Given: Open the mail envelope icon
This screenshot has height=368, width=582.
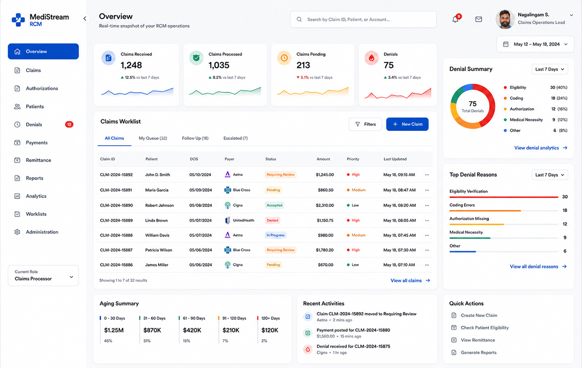Looking at the screenshot, I should pos(479,19).
